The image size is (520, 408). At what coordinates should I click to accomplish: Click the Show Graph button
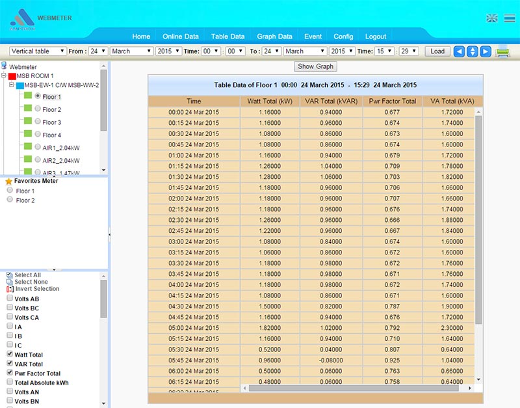[315, 66]
